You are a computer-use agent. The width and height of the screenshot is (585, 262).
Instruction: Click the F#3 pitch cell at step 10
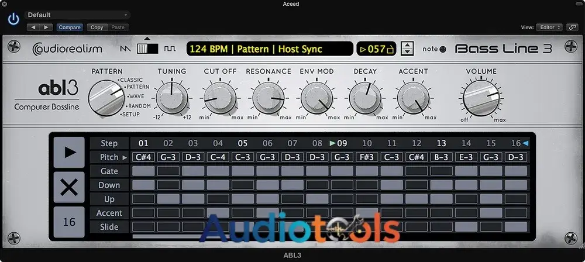pos(367,157)
